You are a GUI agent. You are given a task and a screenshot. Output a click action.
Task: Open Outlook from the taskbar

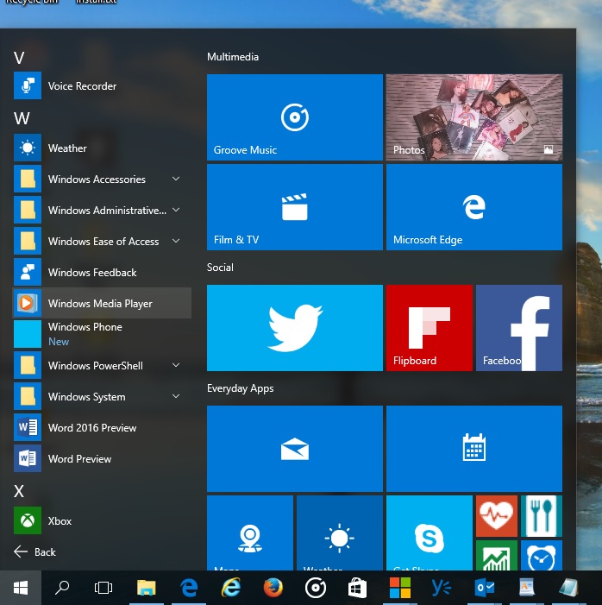point(485,588)
